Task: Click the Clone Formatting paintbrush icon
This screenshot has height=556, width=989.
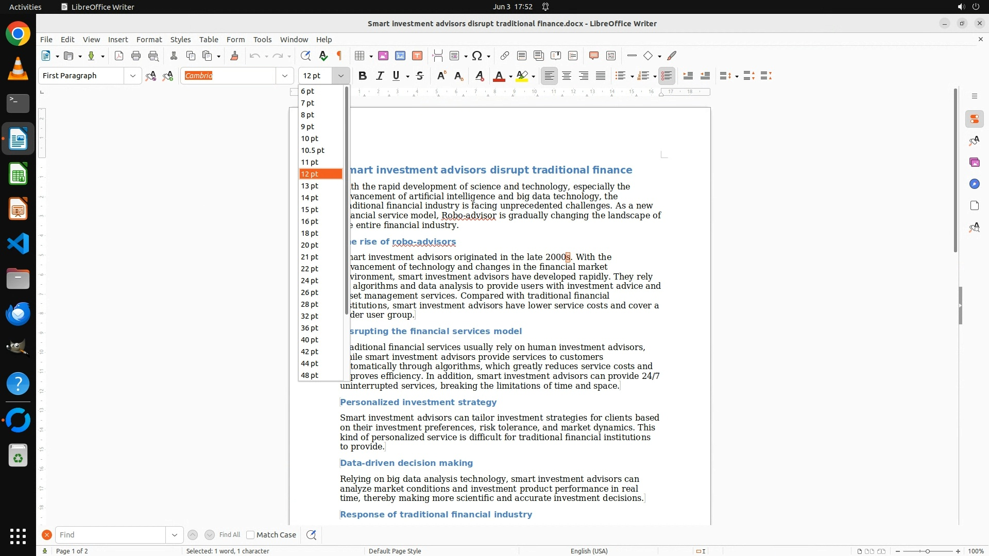Action: click(234, 56)
